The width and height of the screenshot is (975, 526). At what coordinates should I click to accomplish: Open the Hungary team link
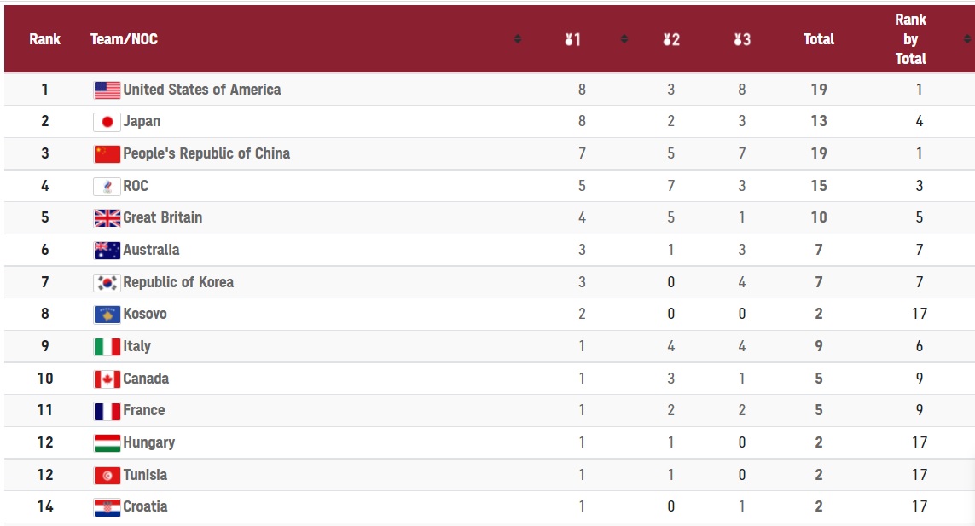click(x=148, y=442)
